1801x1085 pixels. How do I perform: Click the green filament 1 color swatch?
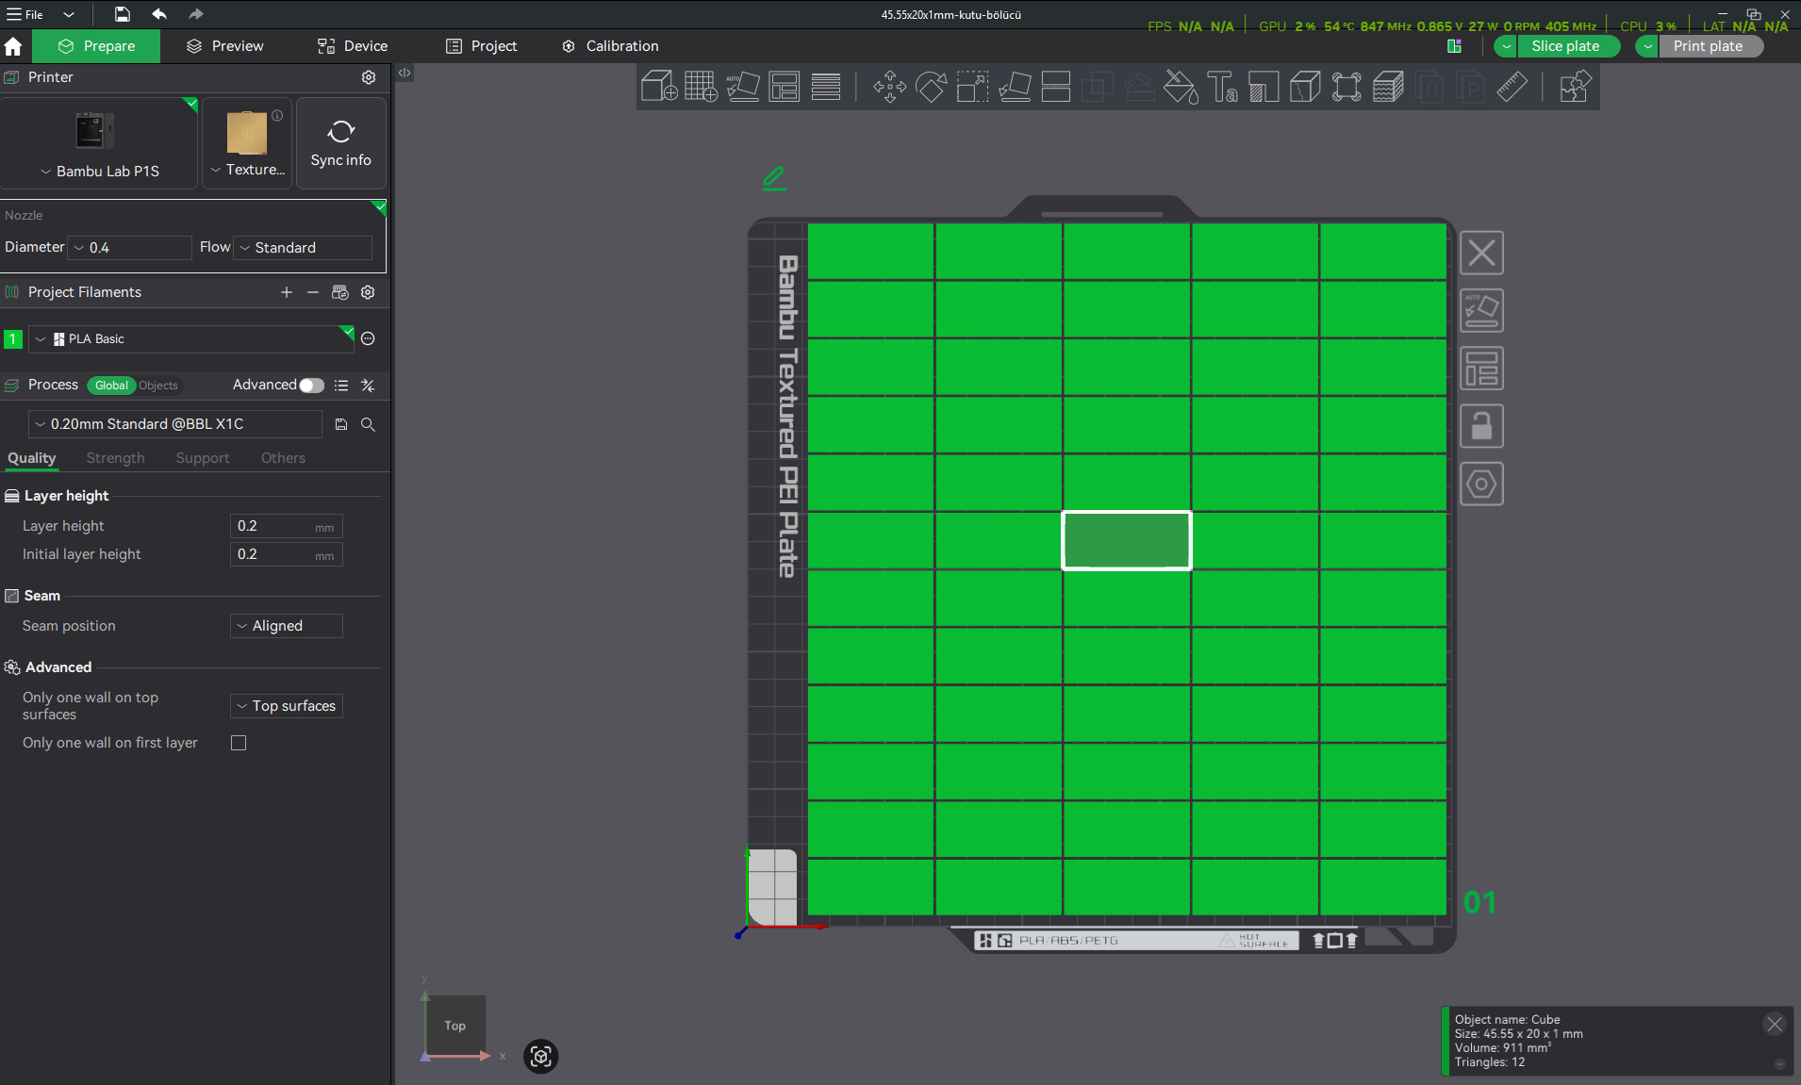click(13, 339)
